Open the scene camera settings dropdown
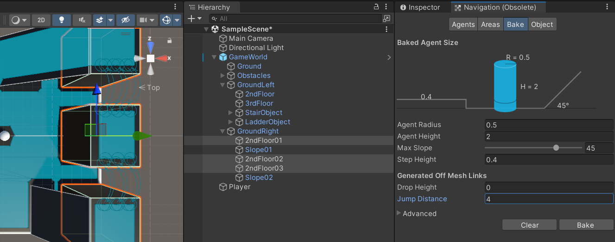 (x=147, y=20)
